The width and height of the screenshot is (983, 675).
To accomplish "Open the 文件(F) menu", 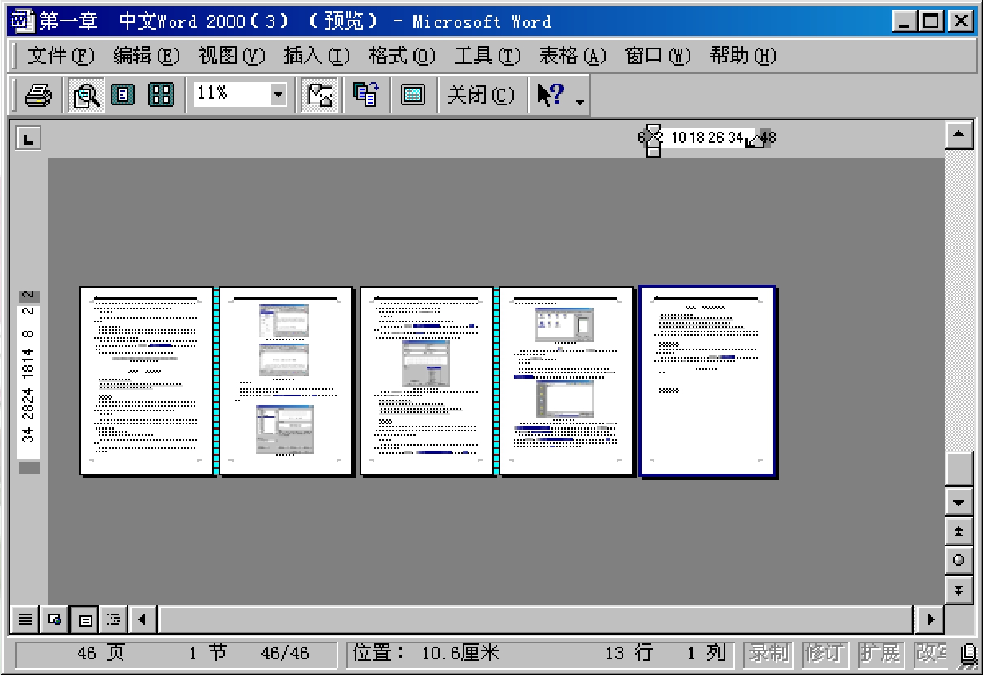I will 61,55.
